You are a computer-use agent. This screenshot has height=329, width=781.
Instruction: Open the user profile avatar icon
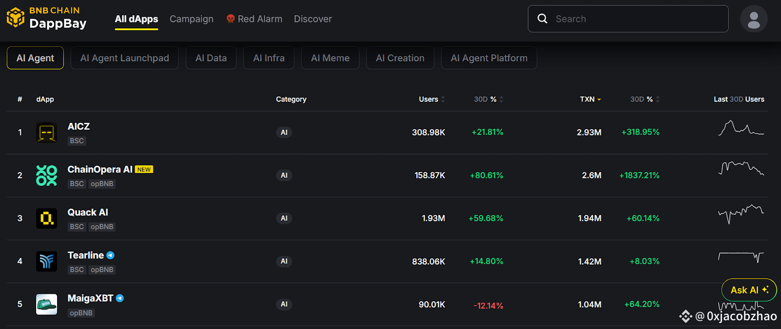tap(754, 19)
